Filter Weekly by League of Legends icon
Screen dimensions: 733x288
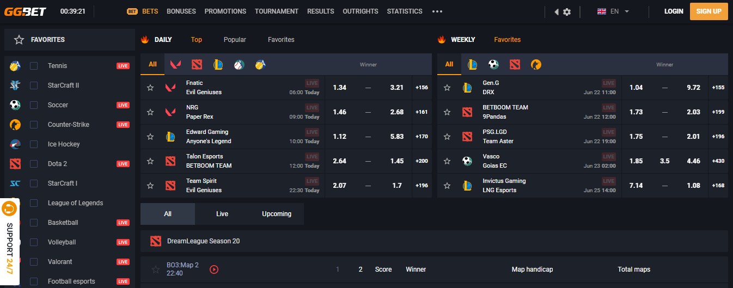point(472,65)
